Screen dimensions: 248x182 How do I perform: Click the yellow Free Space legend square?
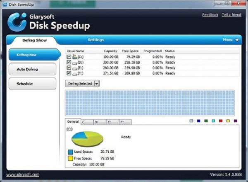pos(70,158)
